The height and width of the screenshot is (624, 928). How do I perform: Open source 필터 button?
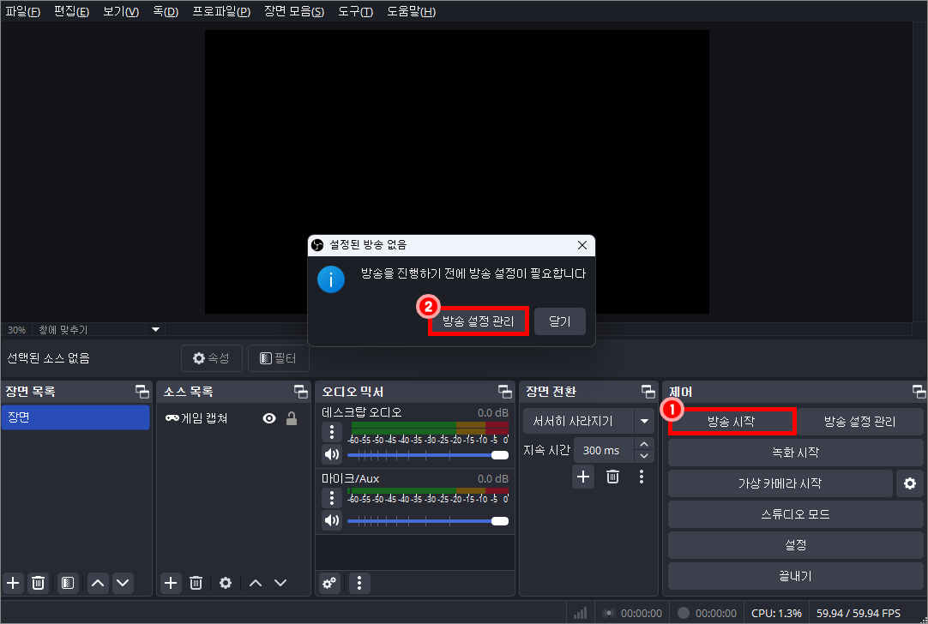[278, 358]
